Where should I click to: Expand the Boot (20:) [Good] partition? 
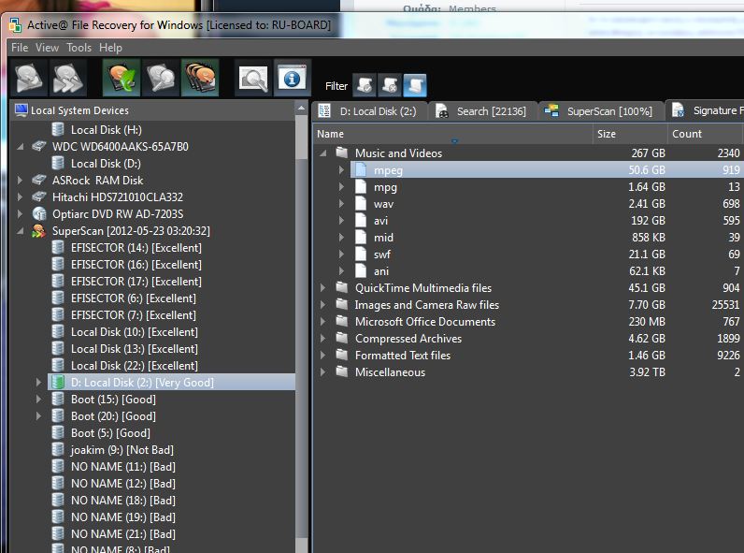click(39, 416)
